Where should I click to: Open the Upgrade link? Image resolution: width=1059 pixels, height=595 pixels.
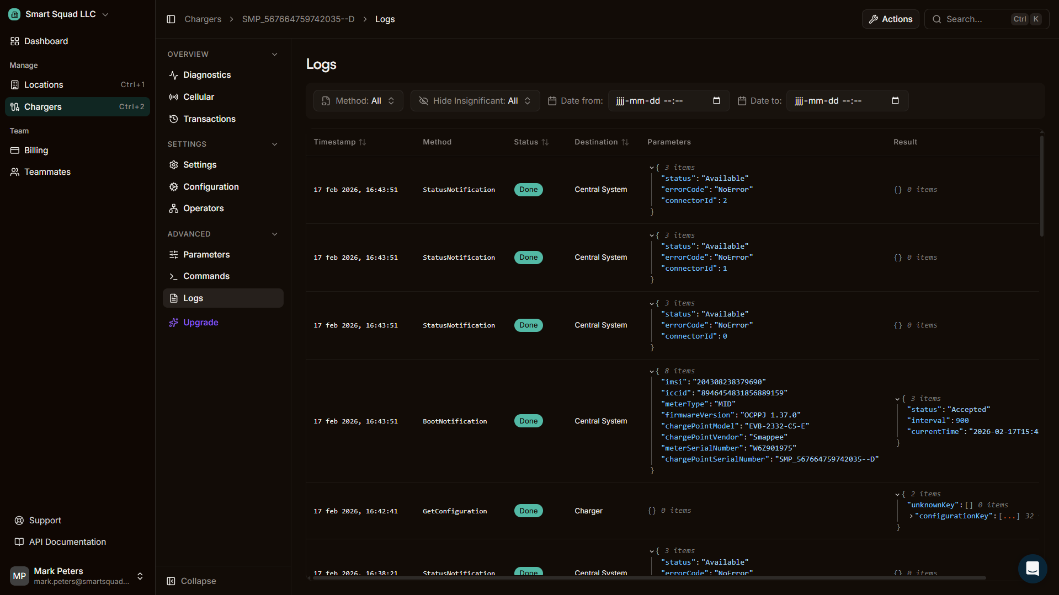pos(200,322)
